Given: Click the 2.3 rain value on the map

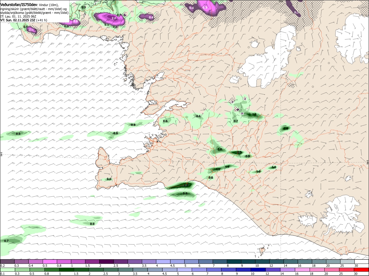Looking at the screenshot, I should pyautogui.click(x=239, y=152).
